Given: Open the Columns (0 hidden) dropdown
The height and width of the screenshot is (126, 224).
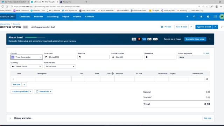Looking at the screenshot, I should pos(22,91).
